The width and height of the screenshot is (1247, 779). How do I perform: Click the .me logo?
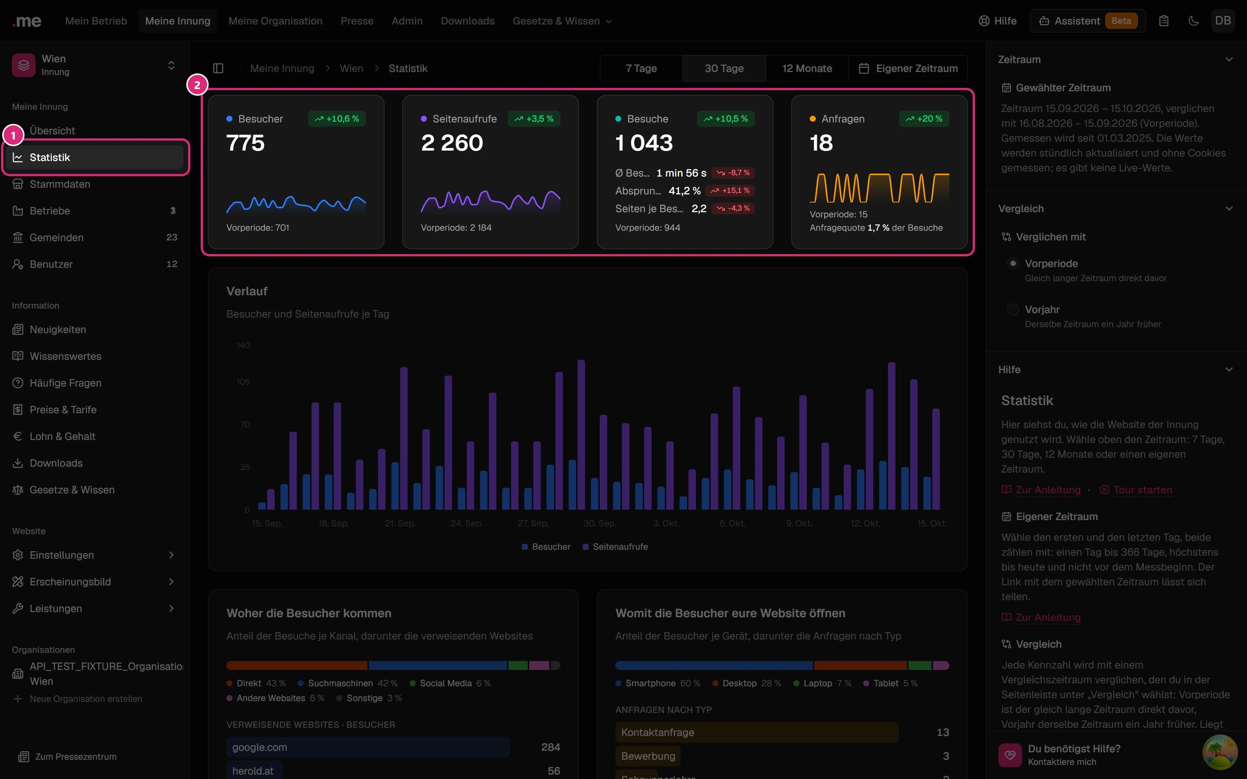click(27, 21)
